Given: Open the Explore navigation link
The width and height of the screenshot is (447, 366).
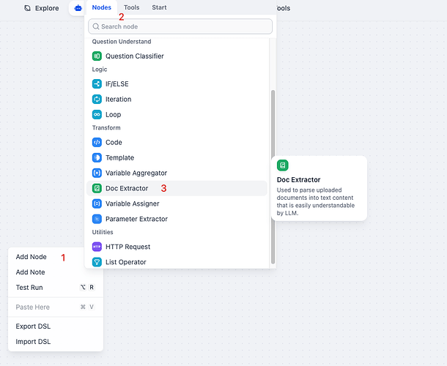Looking at the screenshot, I should click(x=41, y=8).
